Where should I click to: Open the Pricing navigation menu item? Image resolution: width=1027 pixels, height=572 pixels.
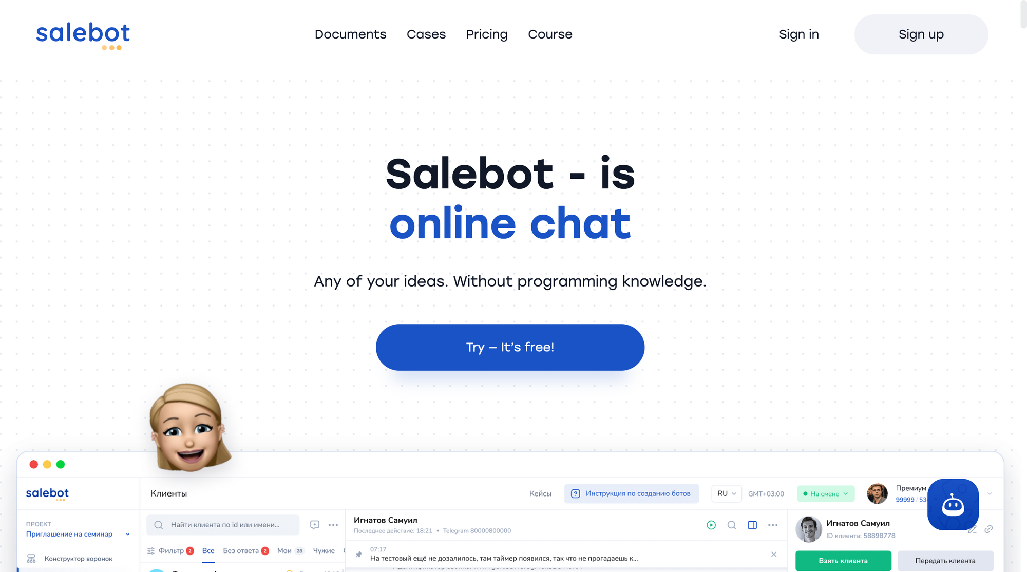click(x=486, y=33)
